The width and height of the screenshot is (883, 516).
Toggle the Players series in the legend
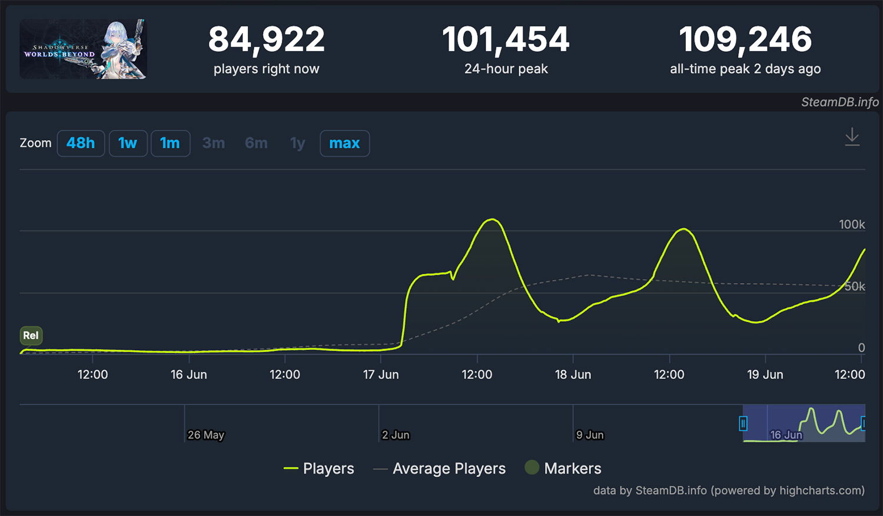pos(318,468)
